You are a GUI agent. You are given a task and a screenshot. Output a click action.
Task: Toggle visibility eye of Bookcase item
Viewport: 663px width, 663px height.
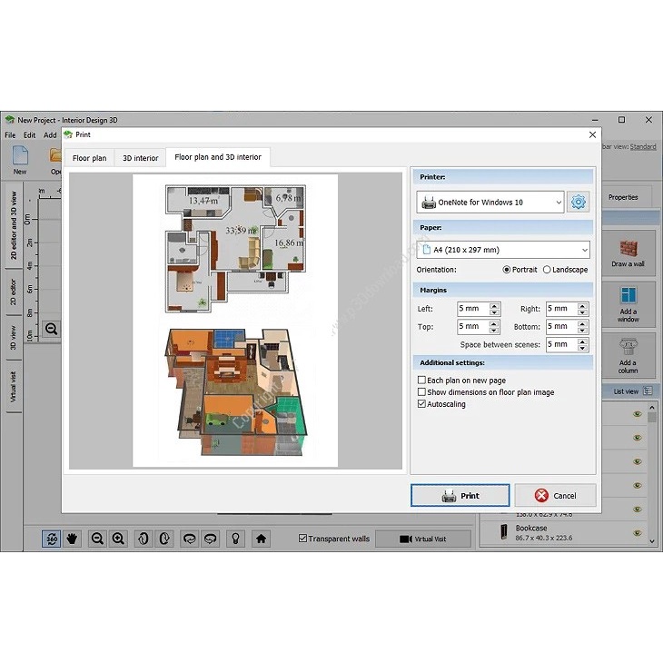click(x=638, y=533)
